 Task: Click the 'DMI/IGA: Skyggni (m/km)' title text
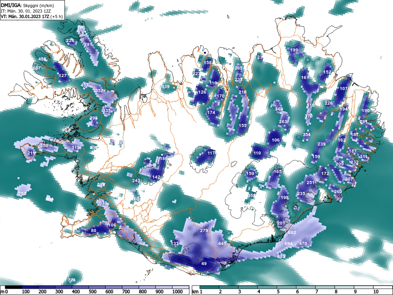click(x=28, y=5)
